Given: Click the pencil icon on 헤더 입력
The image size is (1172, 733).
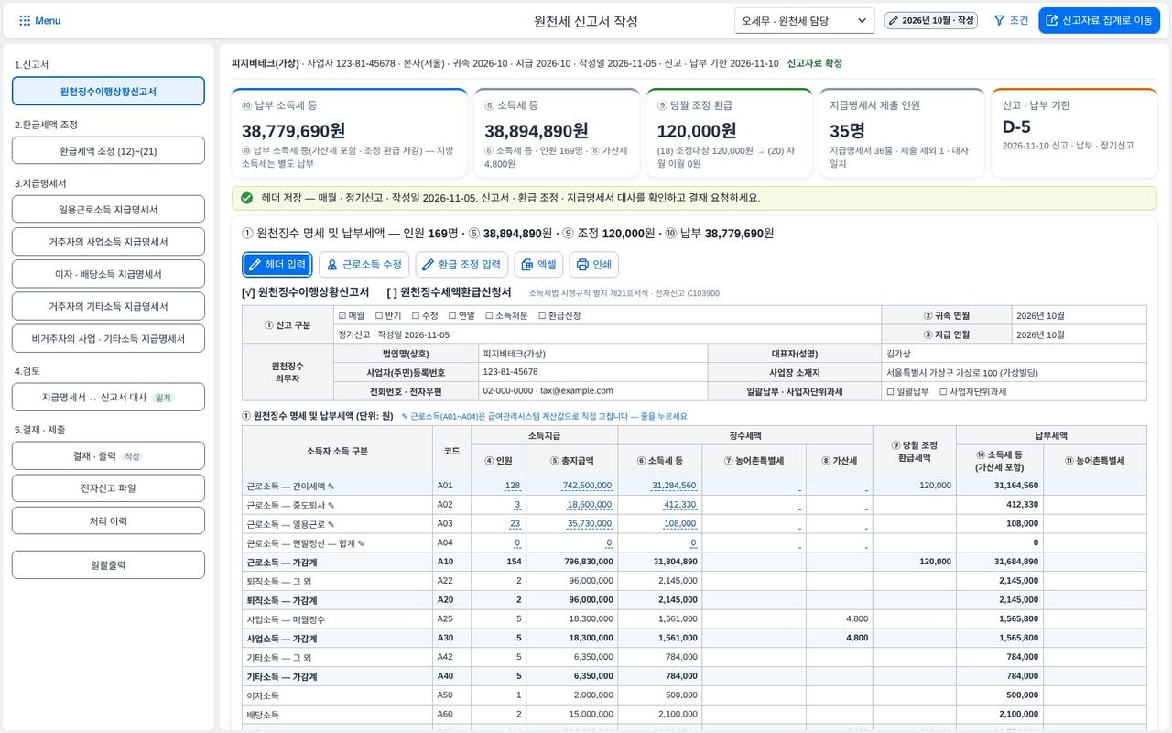Looking at the screenshot, I should pos(255,265).
